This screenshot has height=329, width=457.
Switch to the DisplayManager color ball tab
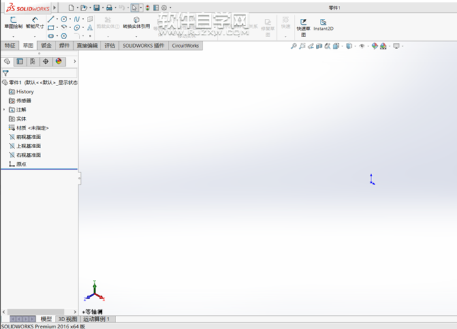[59, 61]
